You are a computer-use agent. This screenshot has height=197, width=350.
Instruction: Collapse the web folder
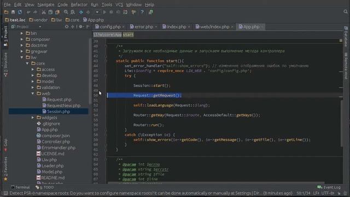33,94
